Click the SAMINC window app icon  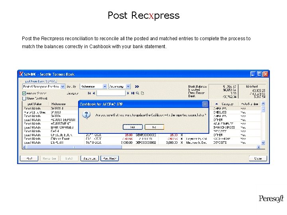pos(21,74)
